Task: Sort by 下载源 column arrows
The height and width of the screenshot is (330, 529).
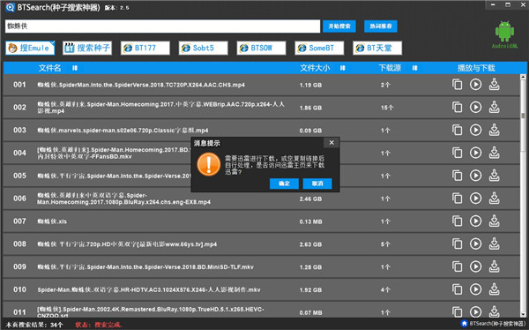Action: click(x=414, y=68)
